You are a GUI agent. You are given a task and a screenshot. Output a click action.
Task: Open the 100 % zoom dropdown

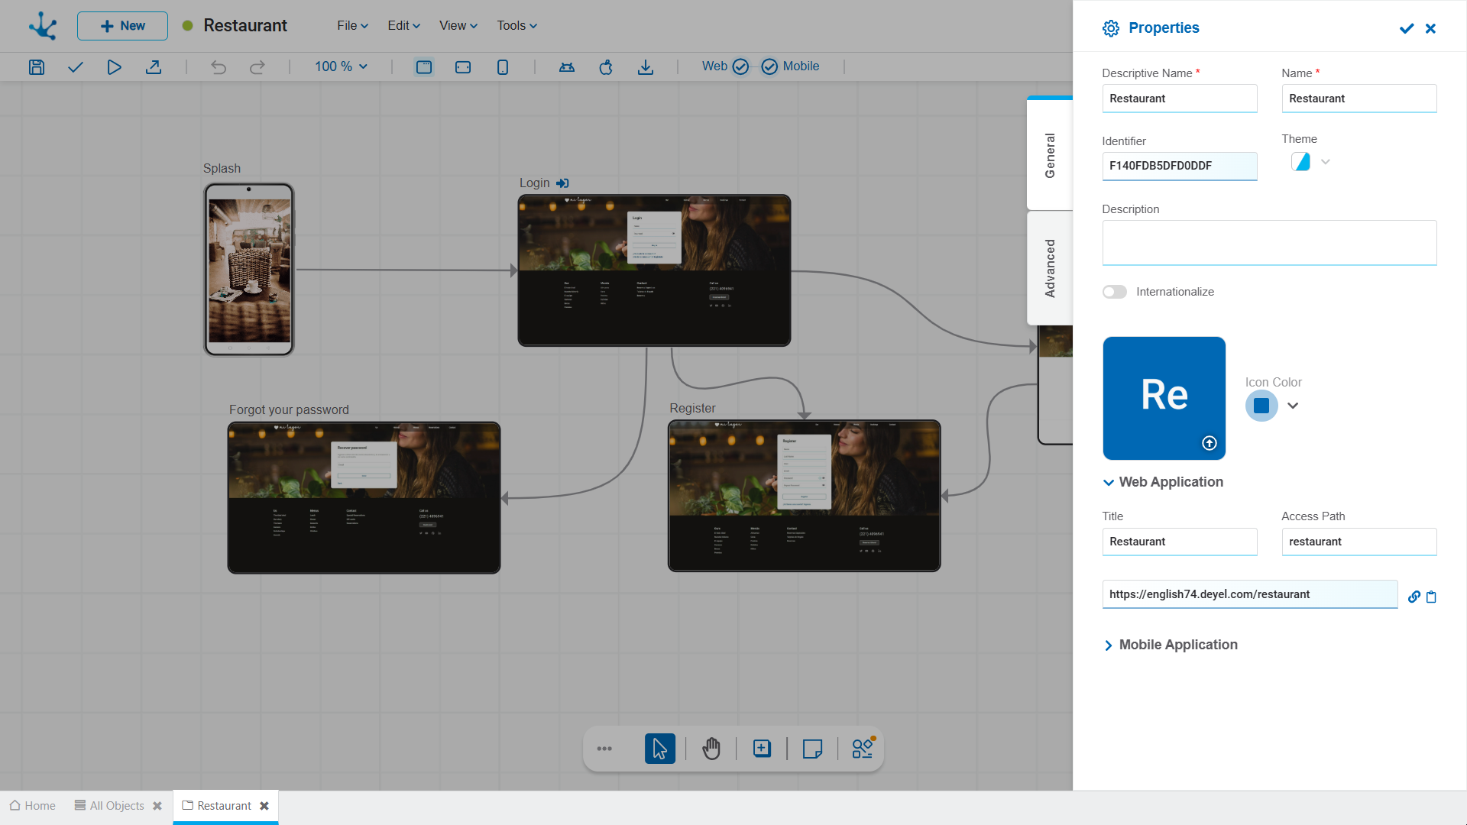[341, 66]
